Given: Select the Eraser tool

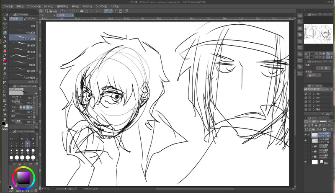Looking at the screenshot, I should (x=5, y=46).
